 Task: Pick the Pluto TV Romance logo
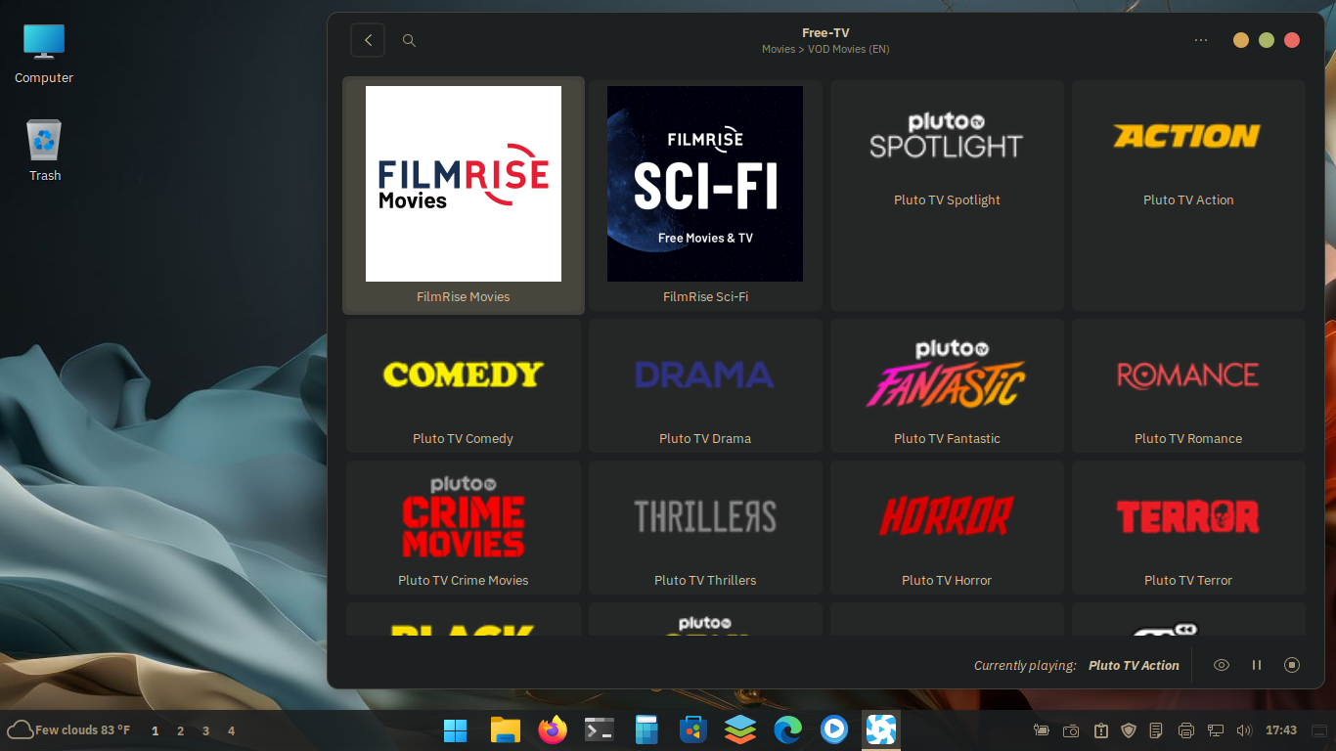tap(1188, 375)
